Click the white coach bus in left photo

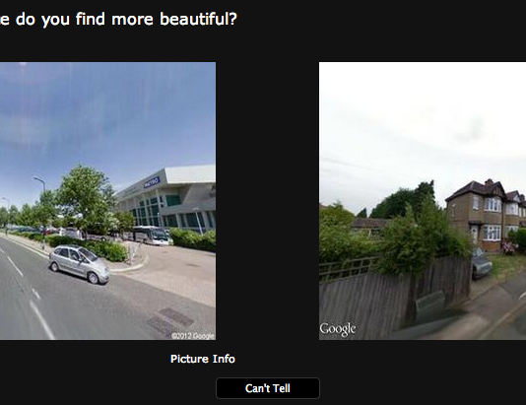point(152,235)
